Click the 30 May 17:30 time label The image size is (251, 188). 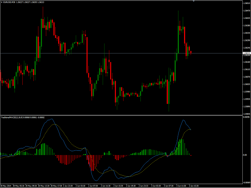tap(56, 186)
